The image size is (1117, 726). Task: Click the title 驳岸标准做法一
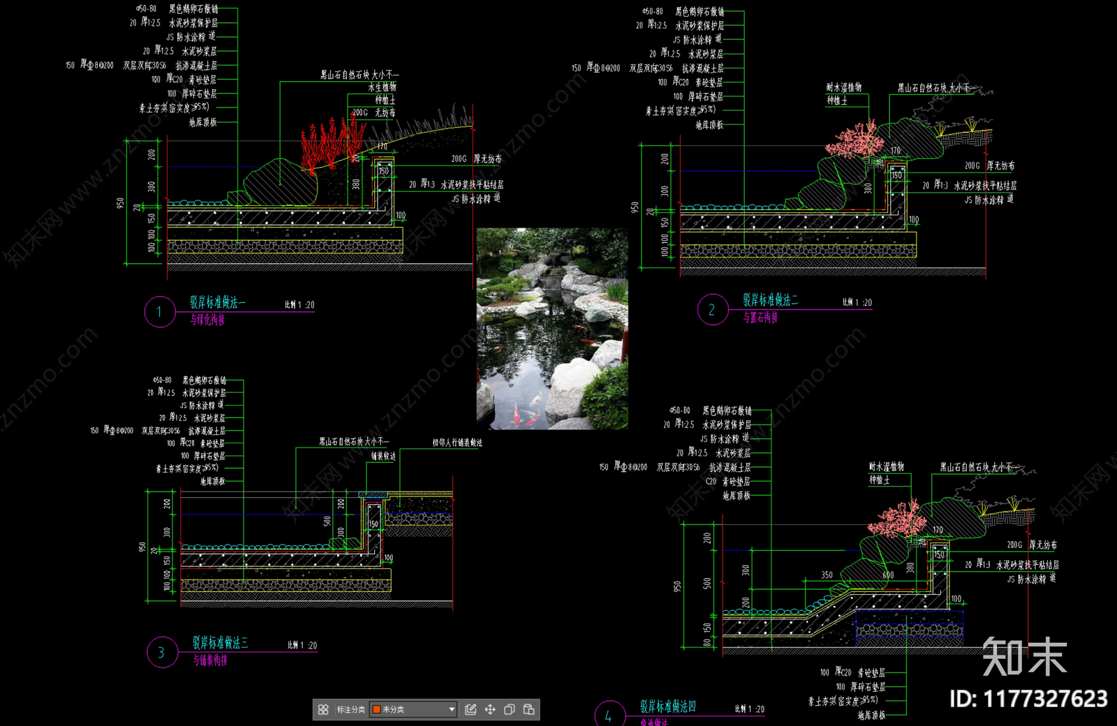(217, 302)
